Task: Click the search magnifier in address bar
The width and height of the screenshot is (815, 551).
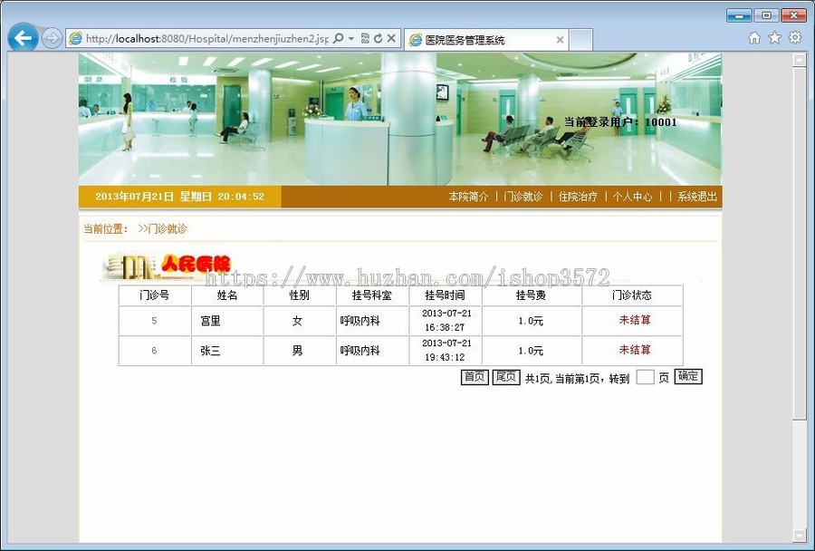Action: (339, 38)
